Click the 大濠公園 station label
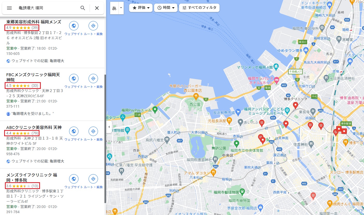 pyautogui.click(x=198, y=133)
